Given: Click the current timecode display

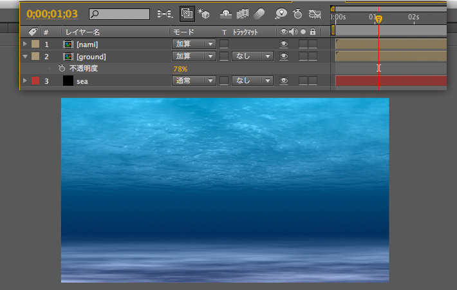Looking at the screenshot, I should [52, 14].
